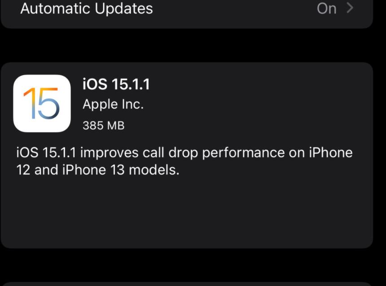
Task: Open the Automatic Updates chevron arrow
Action: [x=350, y=8]
